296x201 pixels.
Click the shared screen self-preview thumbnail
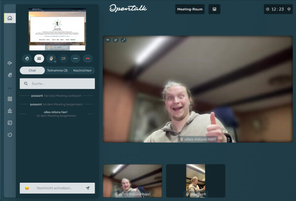57,29
